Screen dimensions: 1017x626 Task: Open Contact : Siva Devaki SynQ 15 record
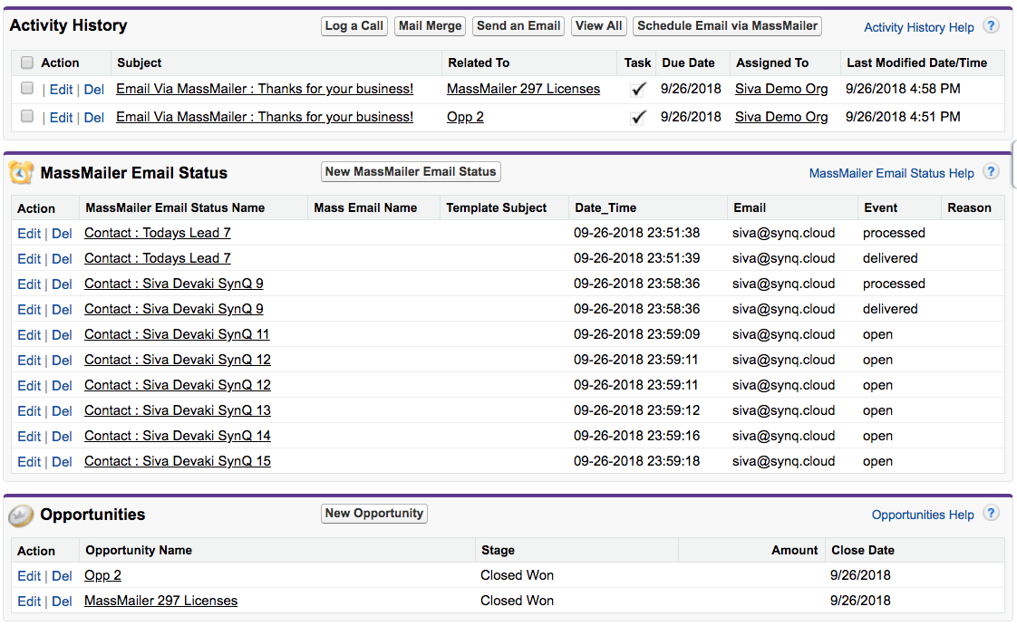(178, 461)
